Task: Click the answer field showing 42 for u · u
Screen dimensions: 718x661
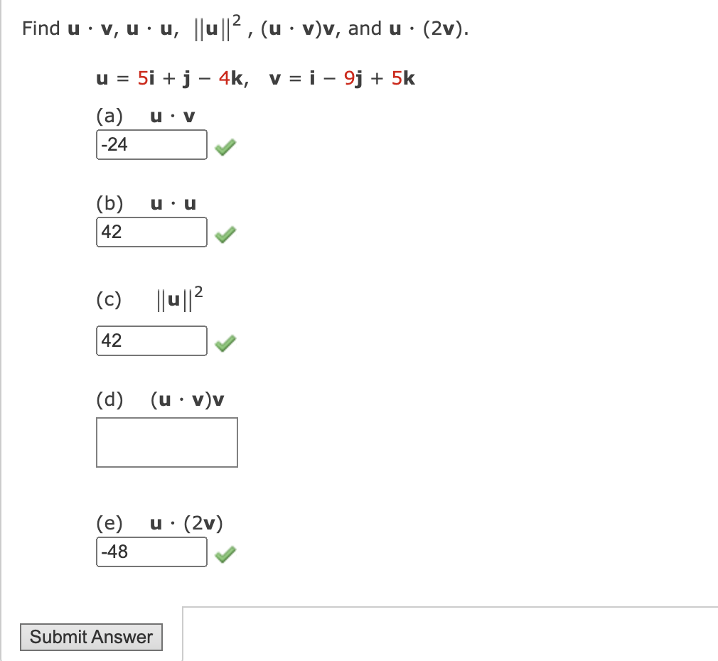Action: click(x=151, y=232)
